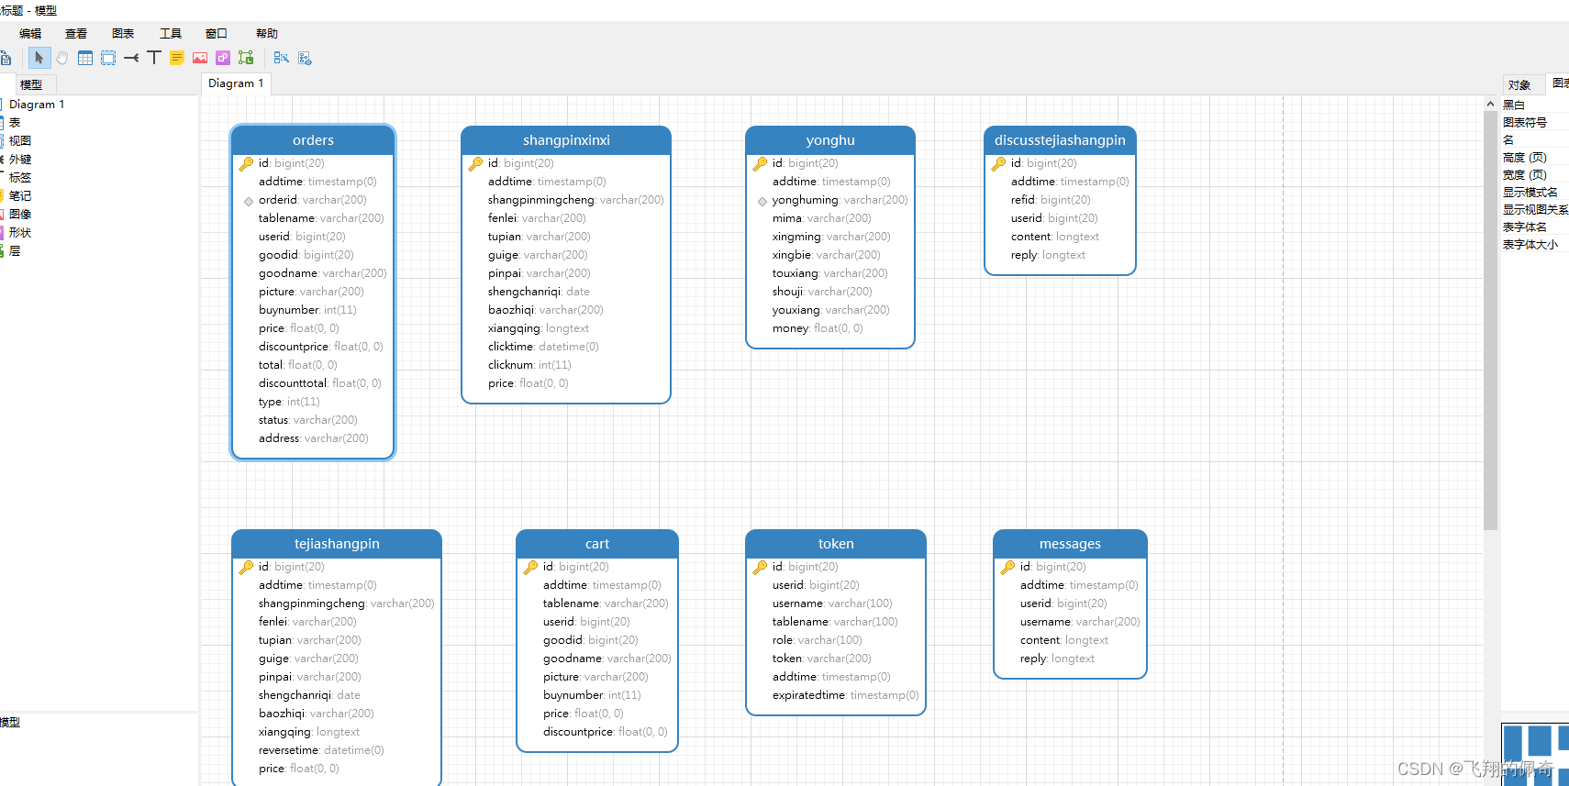Click the 显示模式名 property row
This screenshot has height=786, width=1569.
[x=1535, y=192]
